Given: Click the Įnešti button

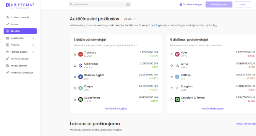Looking at the screenshot, I should coord(242,4).
